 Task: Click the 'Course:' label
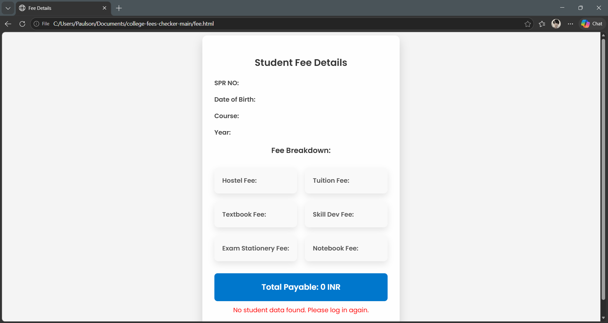tap(226, 116)
